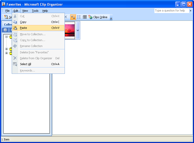Click the Search toolbar button
The image size is (194, 143).
point(8,17)
